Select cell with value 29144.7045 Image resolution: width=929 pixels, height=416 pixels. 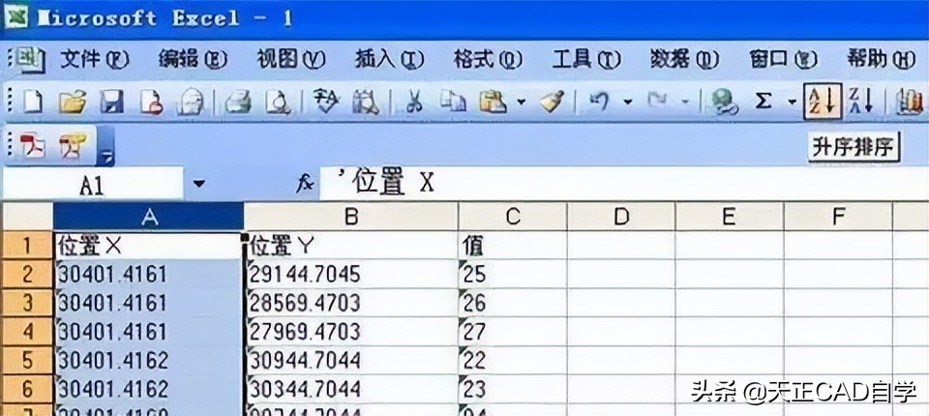point(350,274)
